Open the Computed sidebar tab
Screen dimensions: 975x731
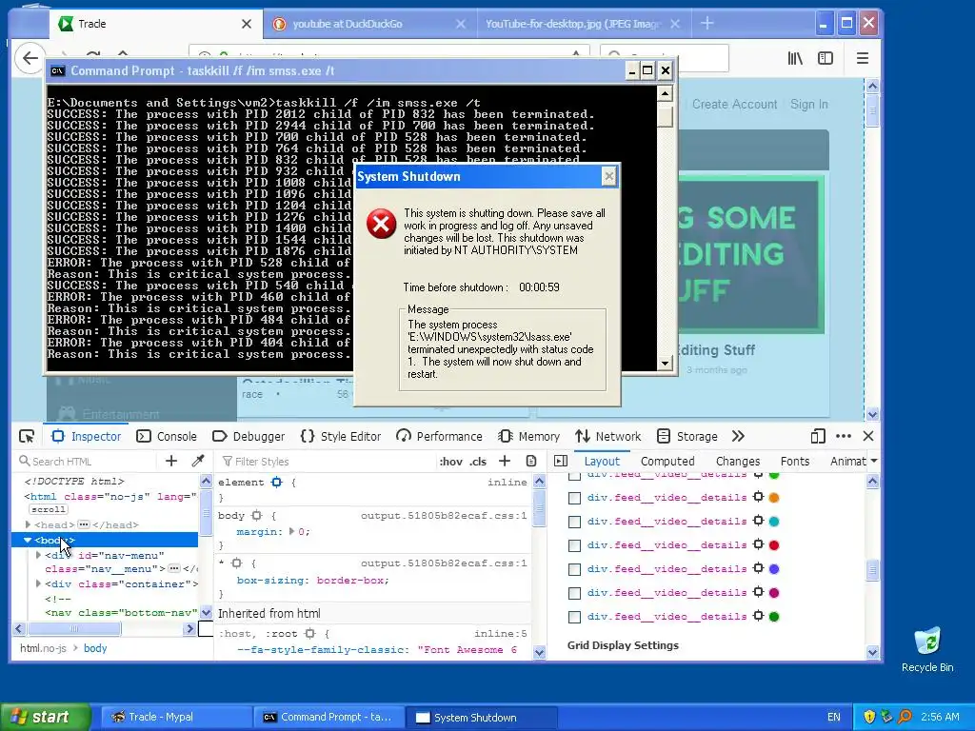coord(667,462)
